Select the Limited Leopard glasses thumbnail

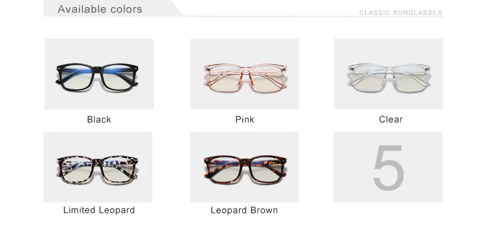coord(98,167)
